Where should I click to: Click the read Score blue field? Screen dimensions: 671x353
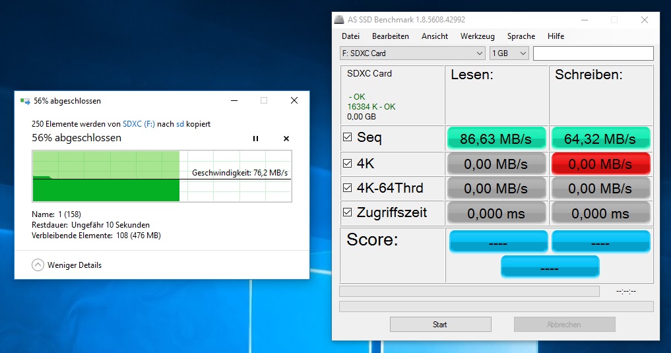pyautogui.click(x=499, y=241)
